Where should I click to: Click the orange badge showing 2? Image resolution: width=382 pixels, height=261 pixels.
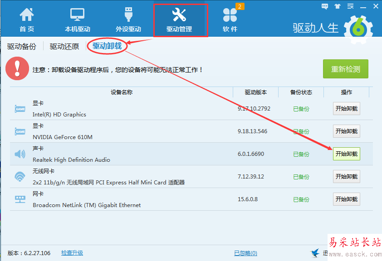coord(240,6)
